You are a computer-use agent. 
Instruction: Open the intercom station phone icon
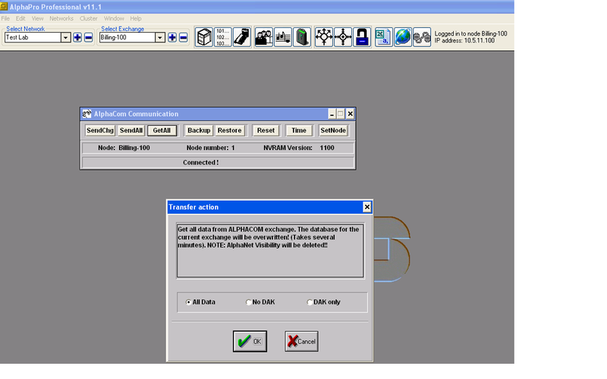[x=242, y=37]
